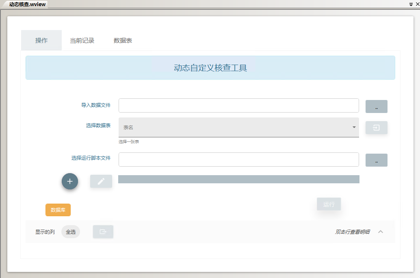Browse for 导入数据文件 with the .. button
The image size is (420, 278).
(x=377, y=106)
